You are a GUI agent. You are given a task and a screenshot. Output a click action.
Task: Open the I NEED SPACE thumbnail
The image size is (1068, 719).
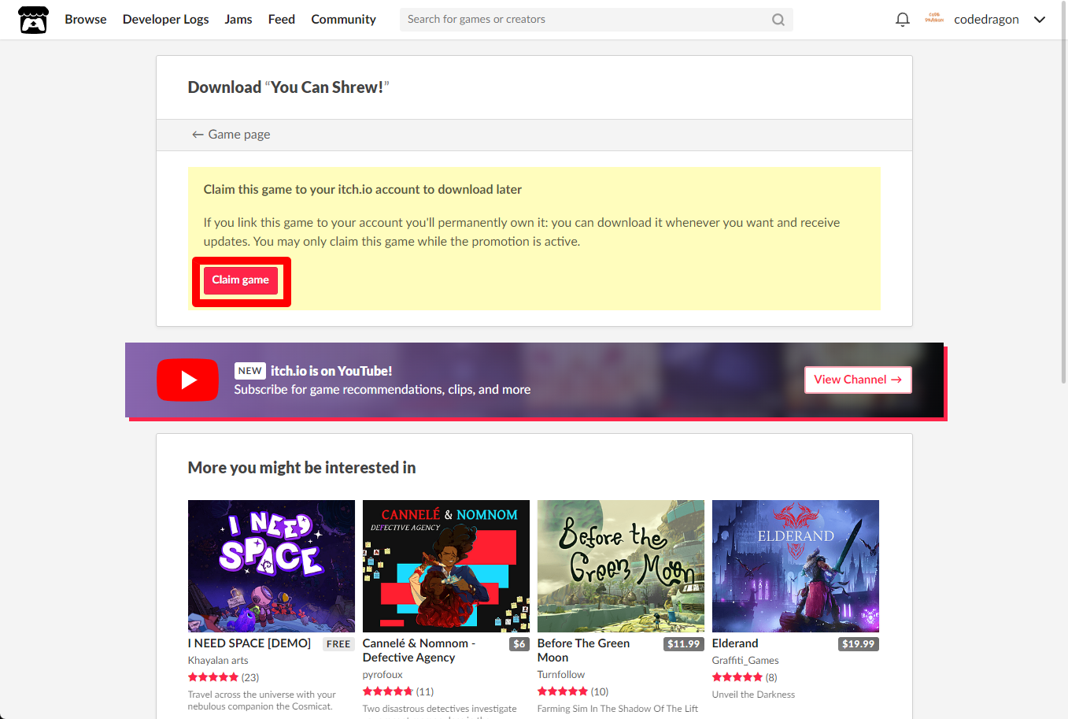[272, 566]
